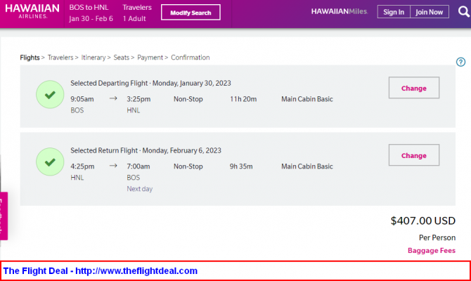471x281 pixels.
Task: Select the Itinerary breadcrumb step
Action: [93, 58]
